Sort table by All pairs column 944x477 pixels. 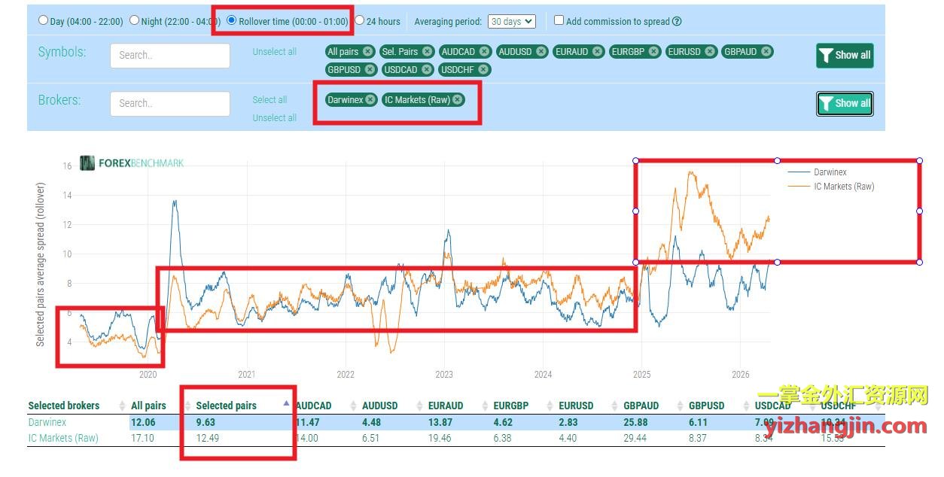tap(147, 406)
